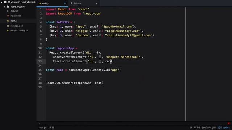Screen dimensions: 232x130
Task: Click the RAPPERS constant name
Action: (62, 22)
